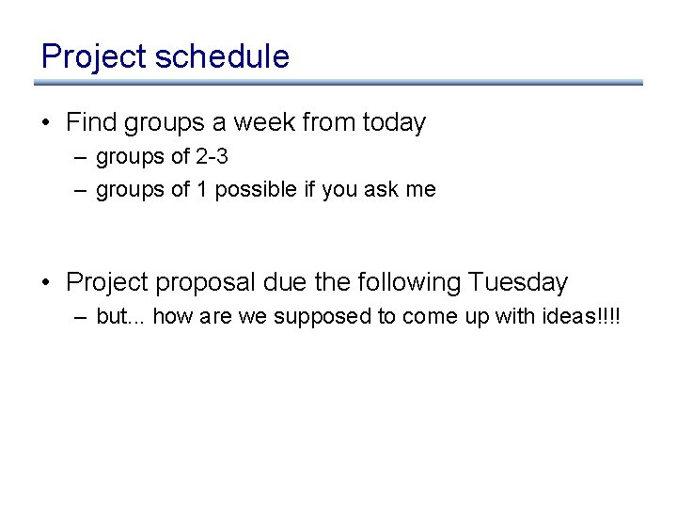Click the word 'proposal' in the second bullet
This screenshot has height=508, width=677.
[x=203, y=283]
